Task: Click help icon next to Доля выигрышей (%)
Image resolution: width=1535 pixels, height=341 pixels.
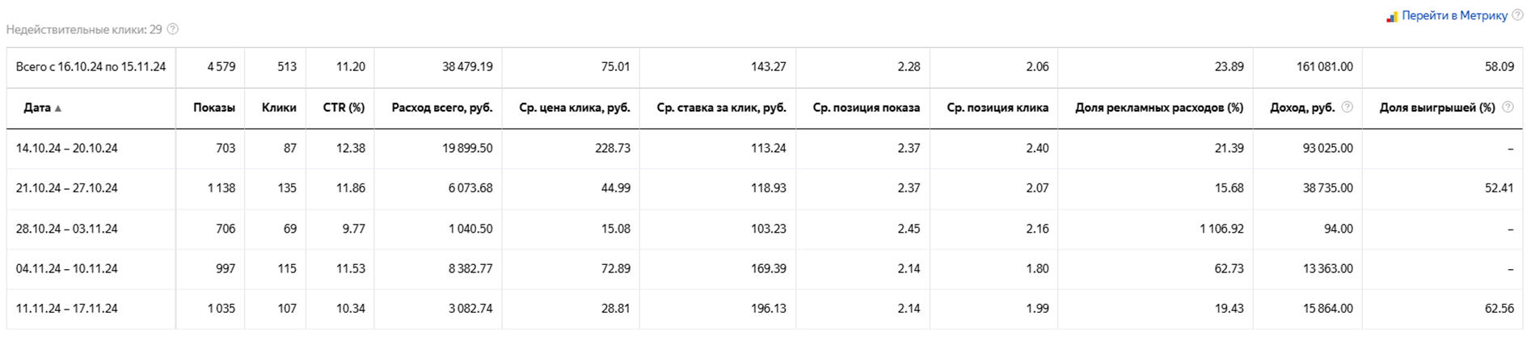Action: (x=1508, y=107)
